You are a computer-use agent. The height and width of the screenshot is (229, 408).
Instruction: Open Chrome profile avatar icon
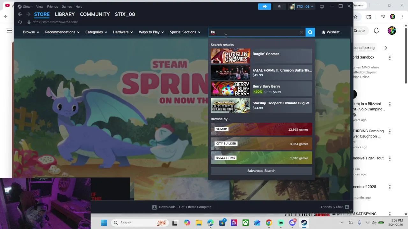tap(393, 17)
